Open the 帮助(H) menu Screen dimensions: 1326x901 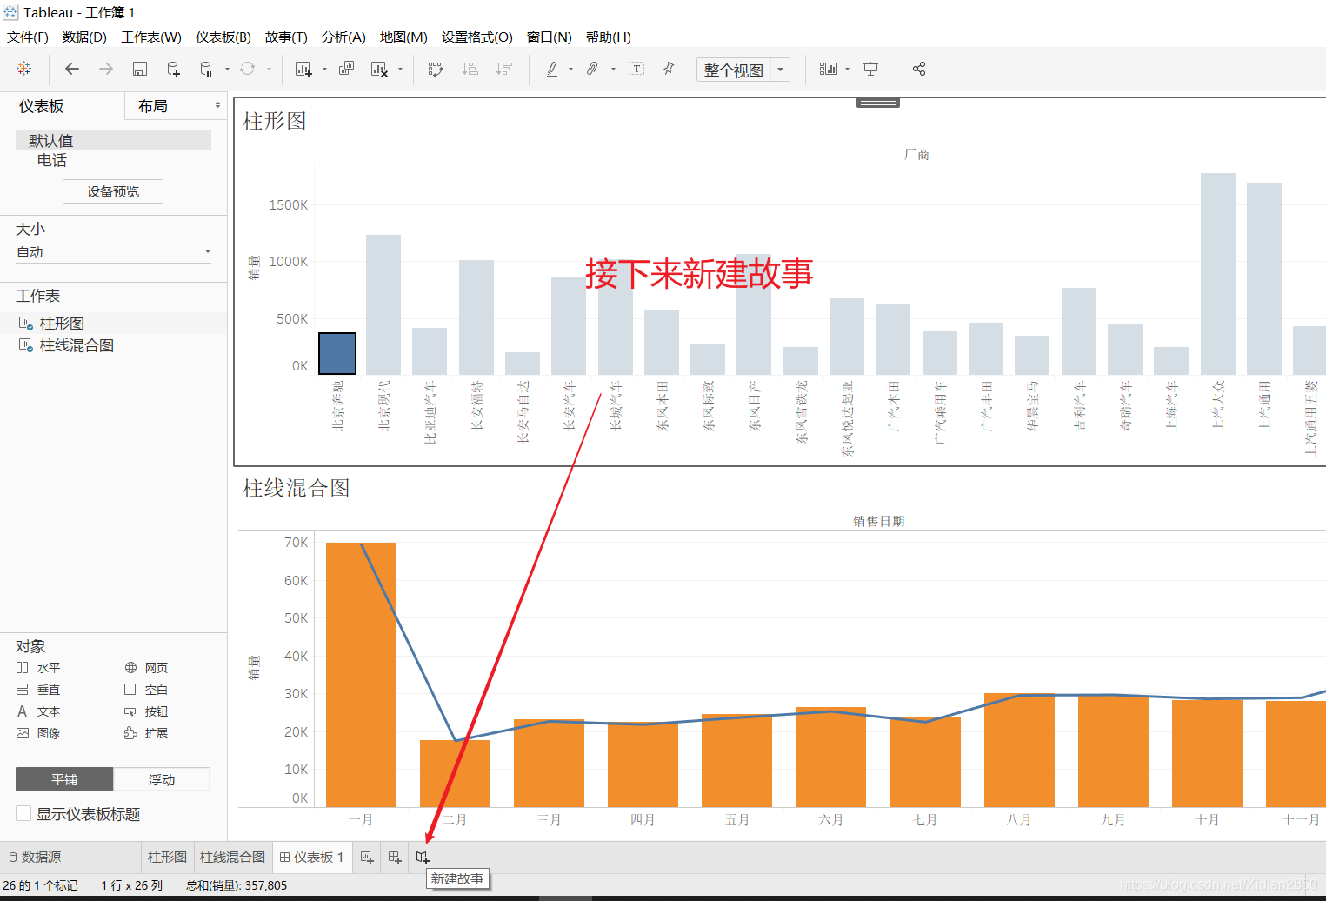[x=609, y=37]
